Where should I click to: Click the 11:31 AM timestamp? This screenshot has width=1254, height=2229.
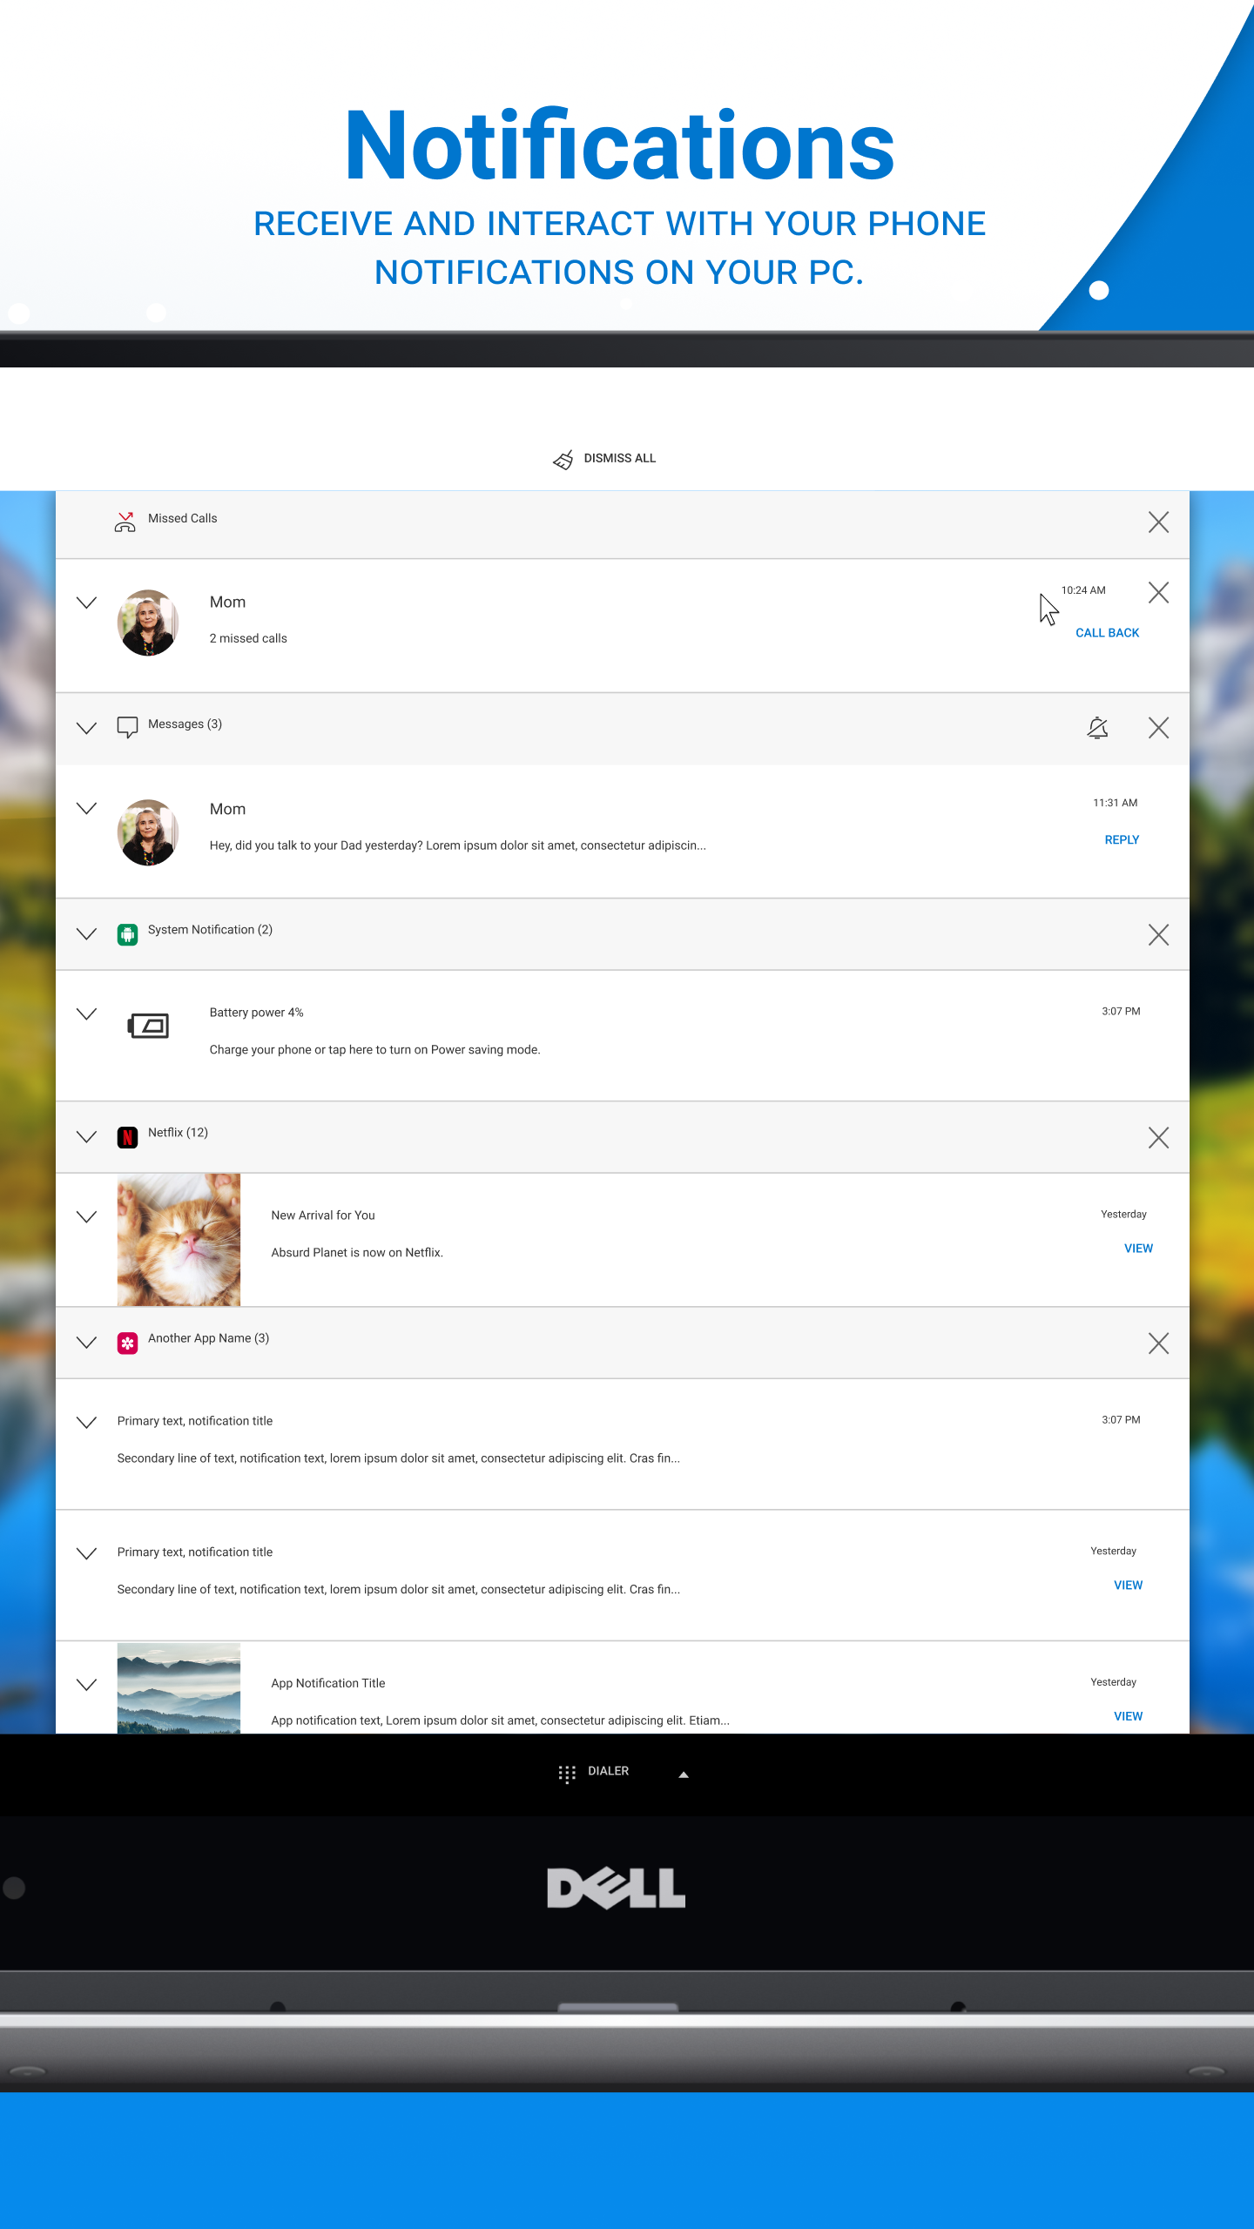(1115, 803)
